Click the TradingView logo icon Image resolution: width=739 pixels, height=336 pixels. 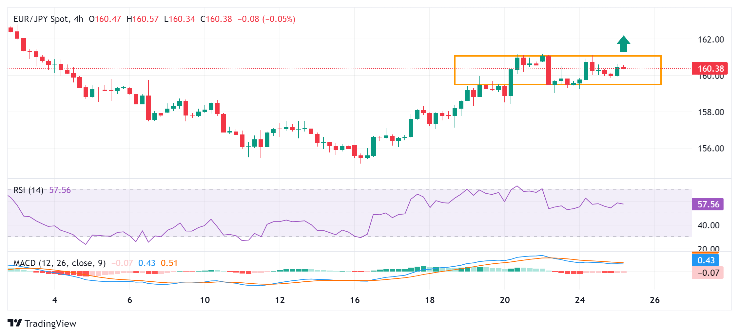click(15, 323)
